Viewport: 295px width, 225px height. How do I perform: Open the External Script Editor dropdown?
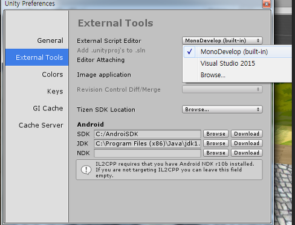click(222, 40)
